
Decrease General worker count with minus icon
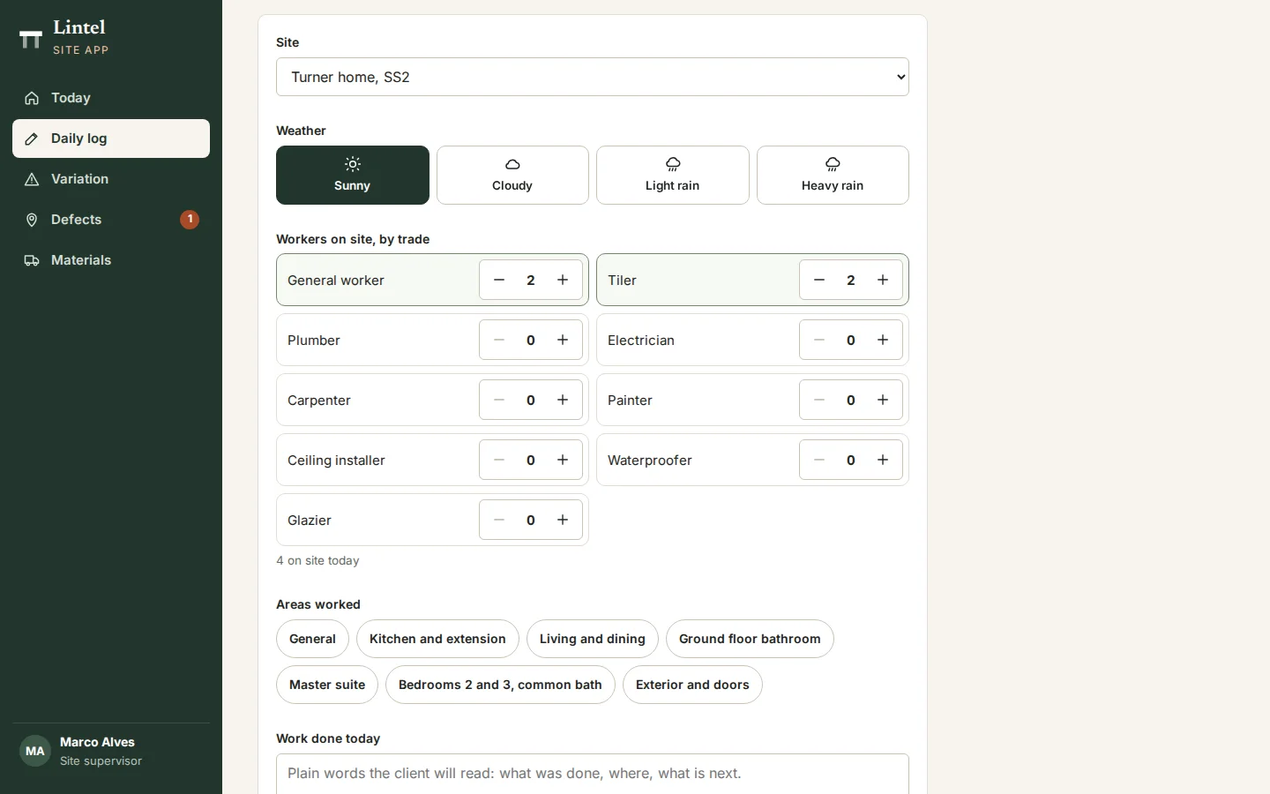499,280
